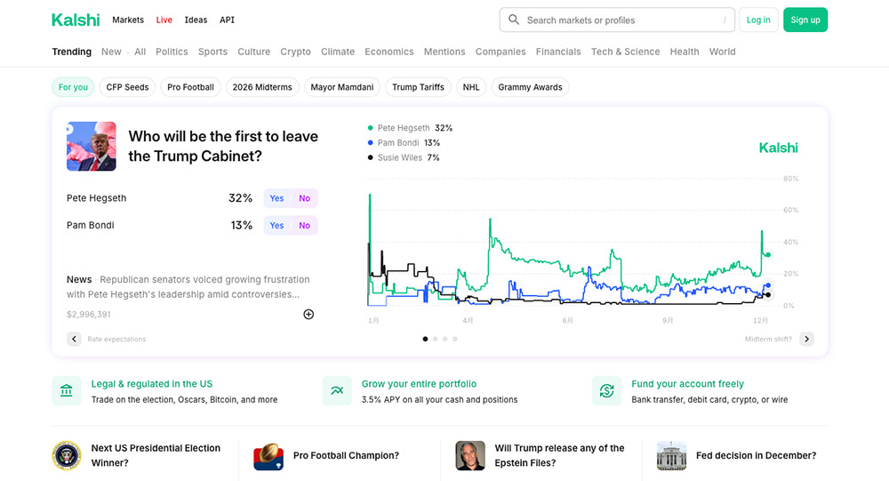The width and height of the screenshot is (889, 481).
Task: Buy No for Pete Hegseth
Action: (304, 198)
